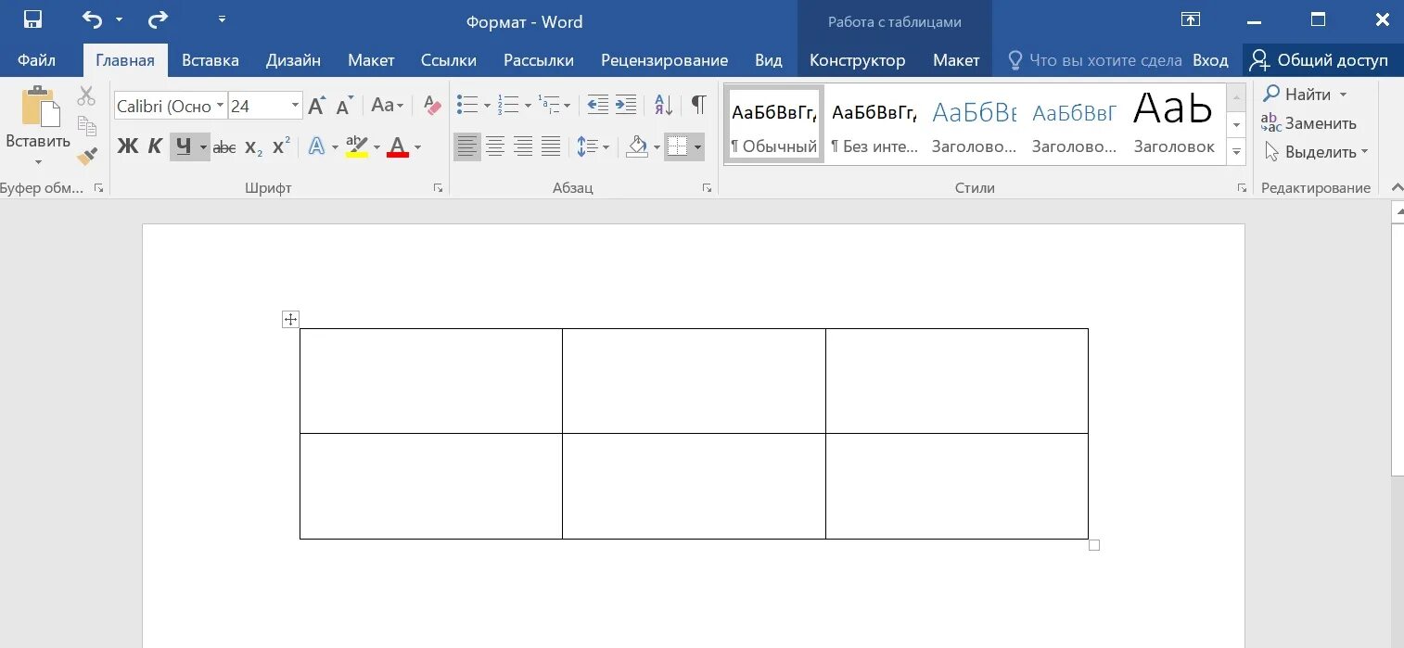The height and width of the screenshot is (648, 1404).
Task: Save the document with the floppy disk icon
Action: click(33, 19)
